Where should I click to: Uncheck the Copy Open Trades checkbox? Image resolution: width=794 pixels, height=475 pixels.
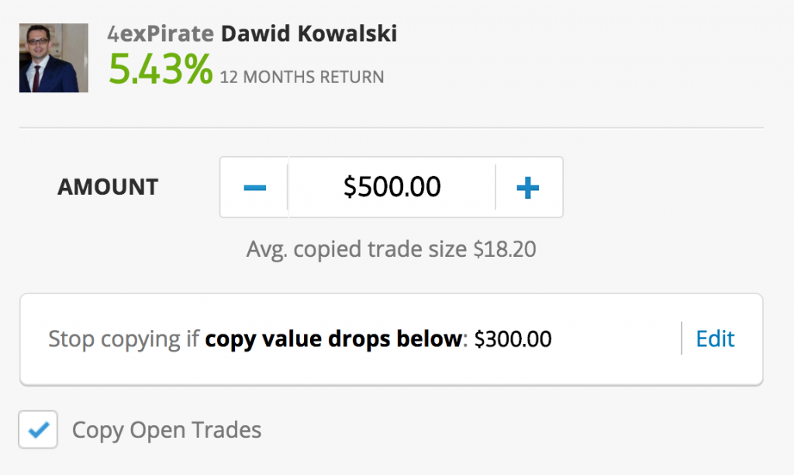coord(38,429)
